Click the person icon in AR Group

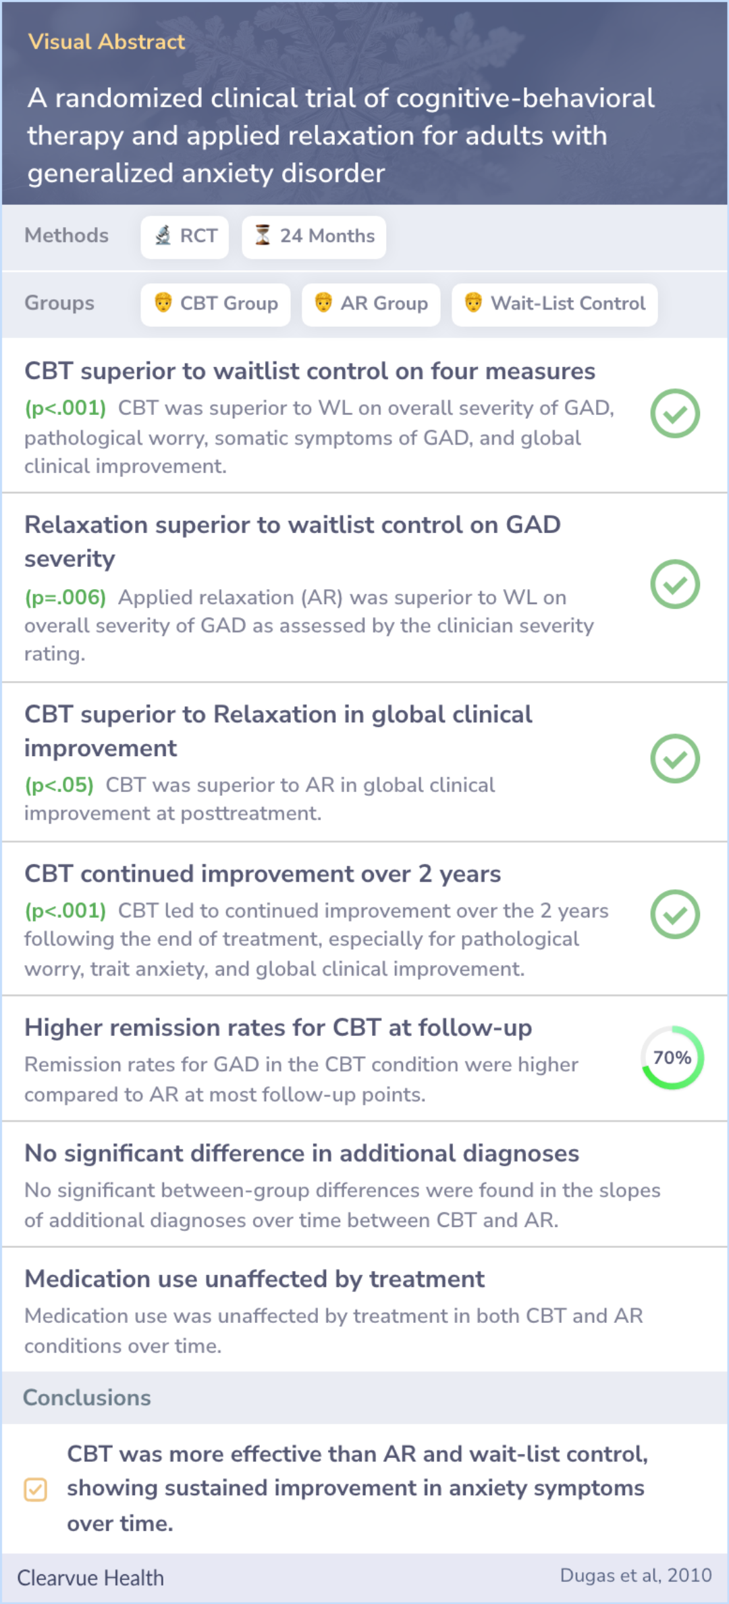[323, 303]
